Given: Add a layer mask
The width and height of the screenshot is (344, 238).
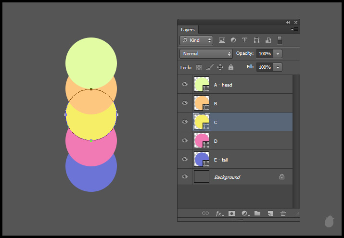Looking at the screenshot, I should coord(231,213).
